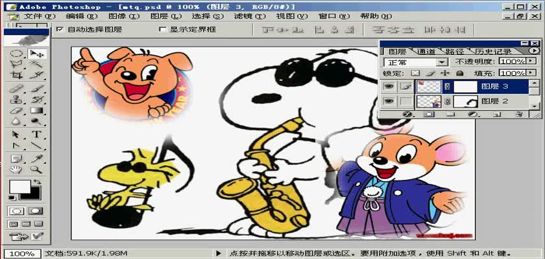Select the Notes tool

point(16,159)
